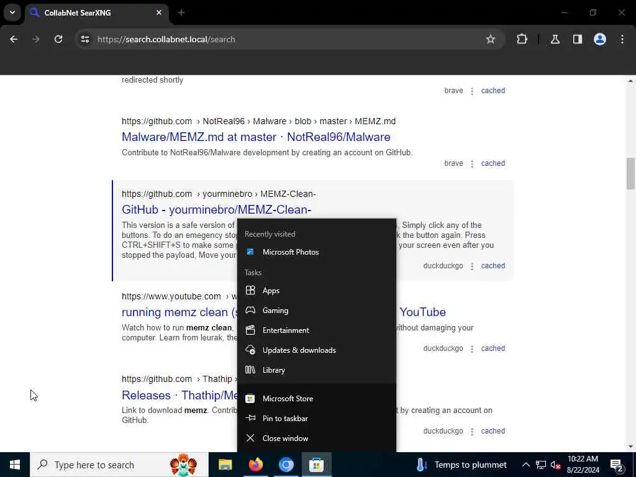This screenshot has width=636, height=477.
Task: Expand three-dot options for YouTube result
Action: point(472,349)
